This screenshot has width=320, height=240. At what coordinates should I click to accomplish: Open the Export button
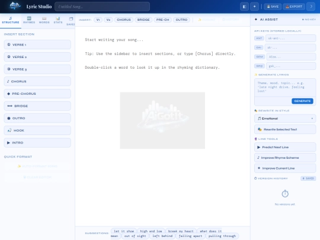click(294, 7)
